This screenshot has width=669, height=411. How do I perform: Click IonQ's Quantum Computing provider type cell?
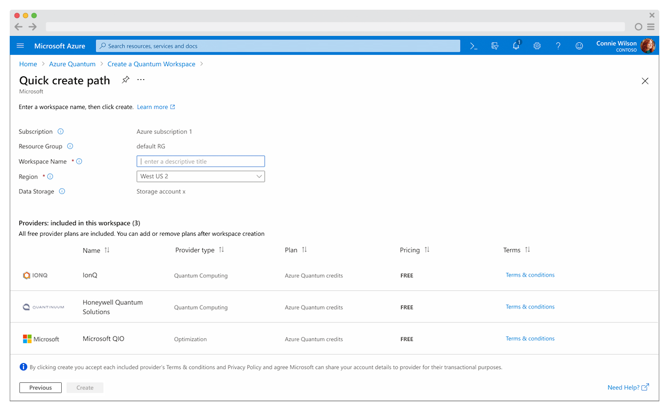(x=201, y=276)
